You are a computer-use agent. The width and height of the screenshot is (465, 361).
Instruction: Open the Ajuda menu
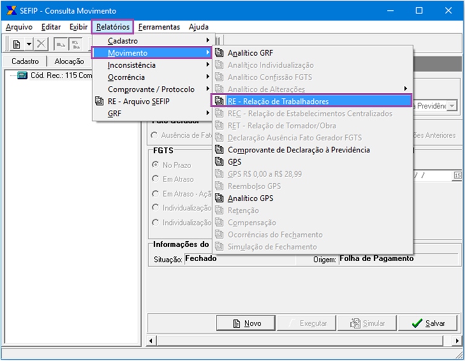point(198,27)
